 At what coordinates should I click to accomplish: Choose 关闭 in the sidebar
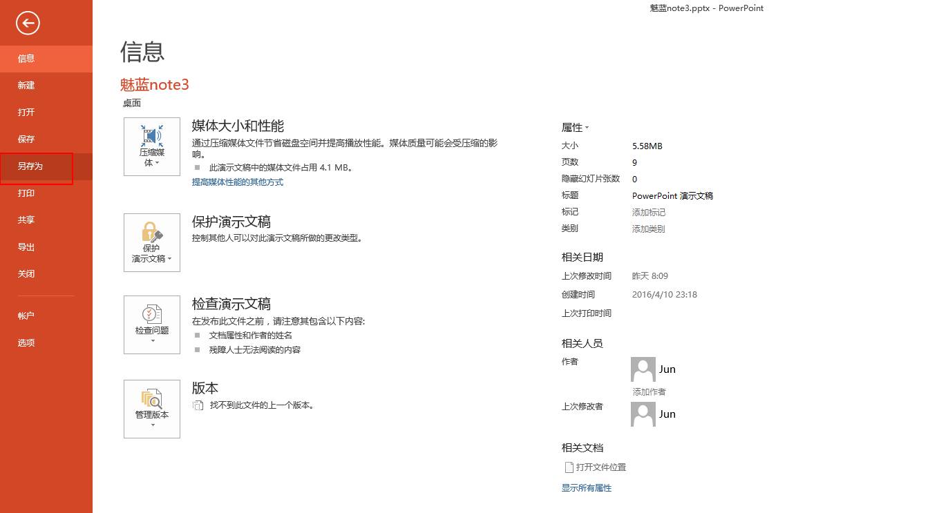tap(46, 274)
